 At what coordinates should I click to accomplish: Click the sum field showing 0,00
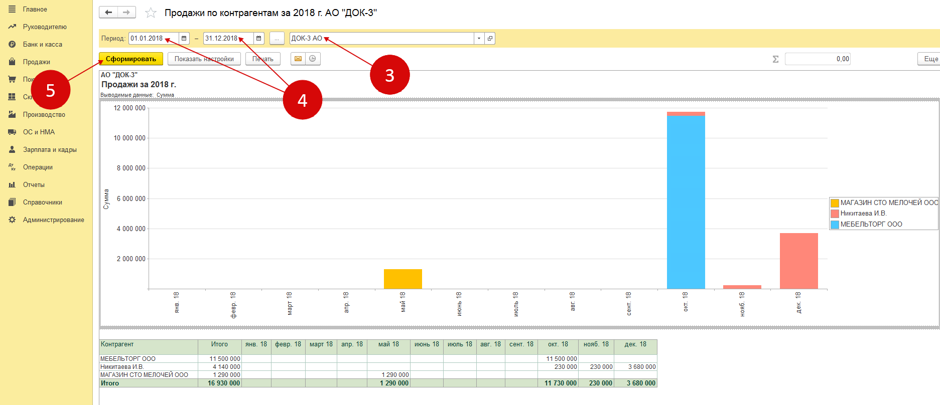(818, 59)
